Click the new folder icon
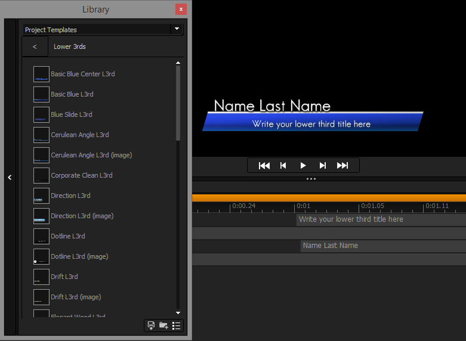This screenshot has height=341, width=466. coord(163,325)
